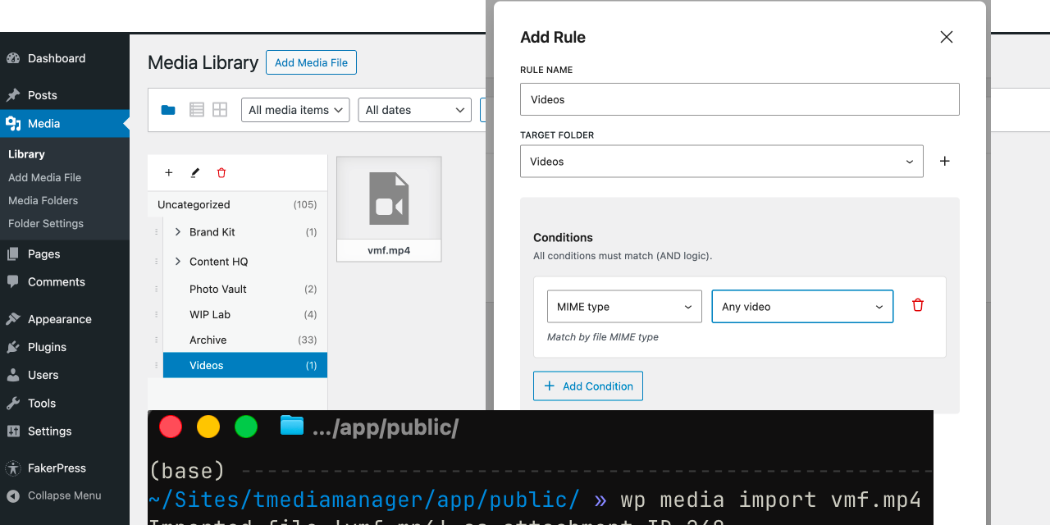The width and height of the screenshot is (1050, 525).
Task: Click plus icon beside target folder dropdown
Action: [944, 162]
